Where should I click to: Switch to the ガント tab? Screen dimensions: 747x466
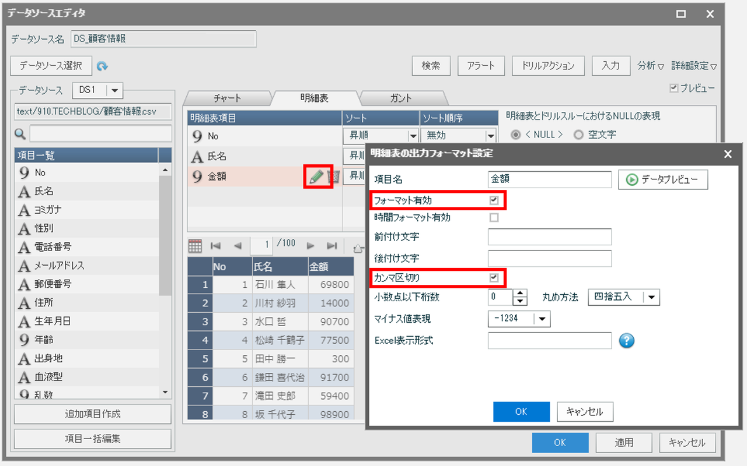(400, 98)
